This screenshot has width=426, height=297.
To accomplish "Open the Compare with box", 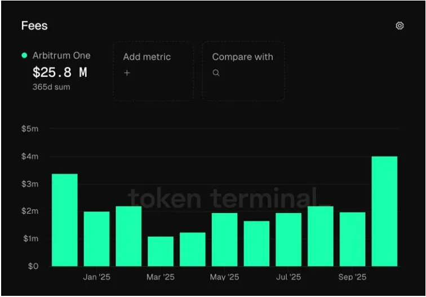I will pos(243,71).
